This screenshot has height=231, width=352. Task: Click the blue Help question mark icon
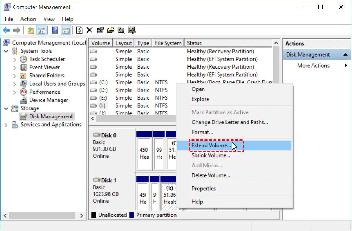[x=55, y=30]
